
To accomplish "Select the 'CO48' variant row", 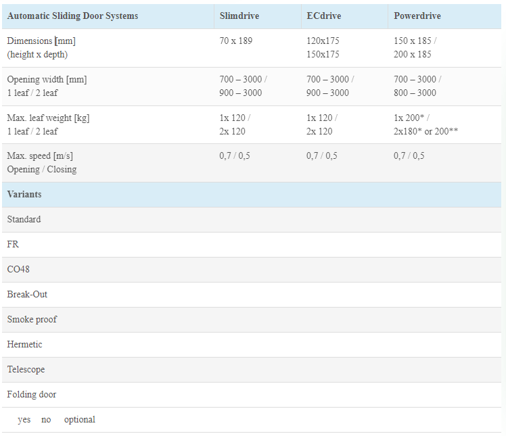I will coord(252,270).
